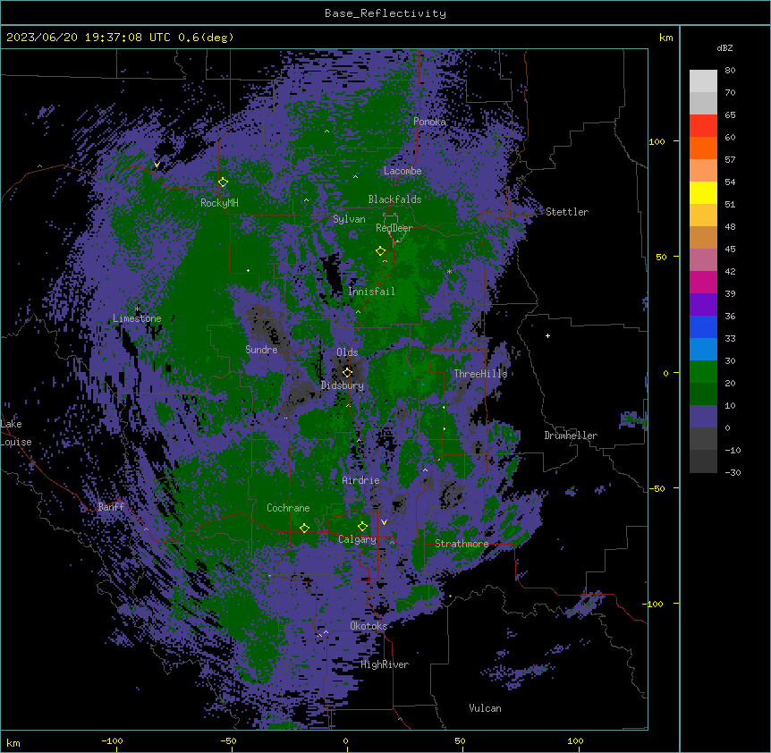This screenshot has height=753, width=771.
Task: Select the HighRiver label
Action: pos(385,664)
